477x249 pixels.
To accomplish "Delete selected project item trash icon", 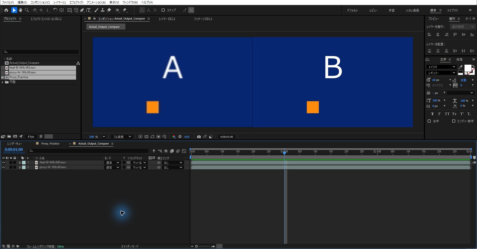I will point(41,137).
